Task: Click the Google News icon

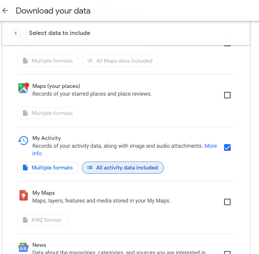Action: tap(23, 248)
